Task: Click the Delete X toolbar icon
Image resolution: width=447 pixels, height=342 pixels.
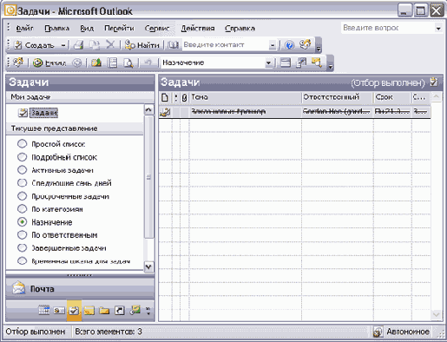Action: pos(110,45)
